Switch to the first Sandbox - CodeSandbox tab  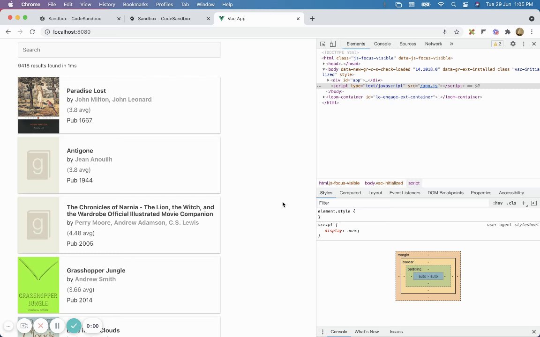[75, 19]
